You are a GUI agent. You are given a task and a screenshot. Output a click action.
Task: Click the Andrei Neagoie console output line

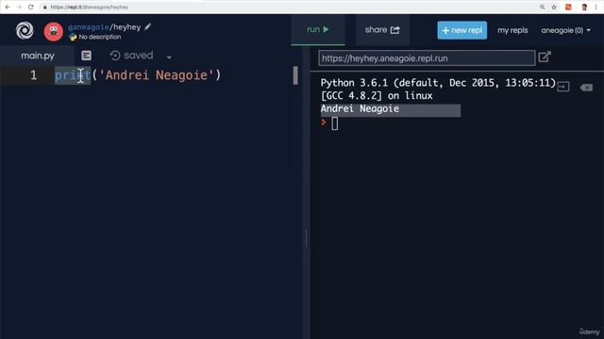[360, 109]
